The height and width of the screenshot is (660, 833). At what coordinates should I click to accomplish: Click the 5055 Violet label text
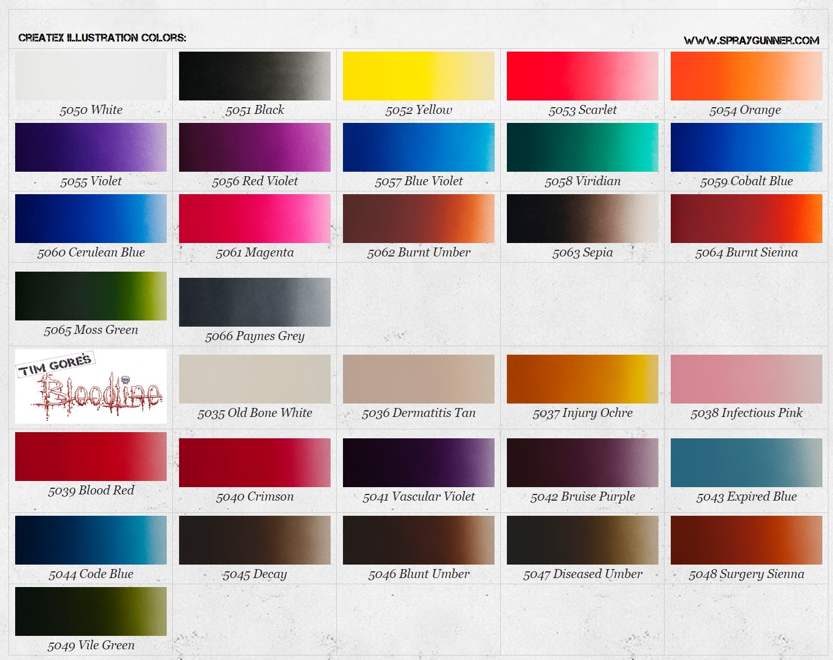(x=91, y=181)
